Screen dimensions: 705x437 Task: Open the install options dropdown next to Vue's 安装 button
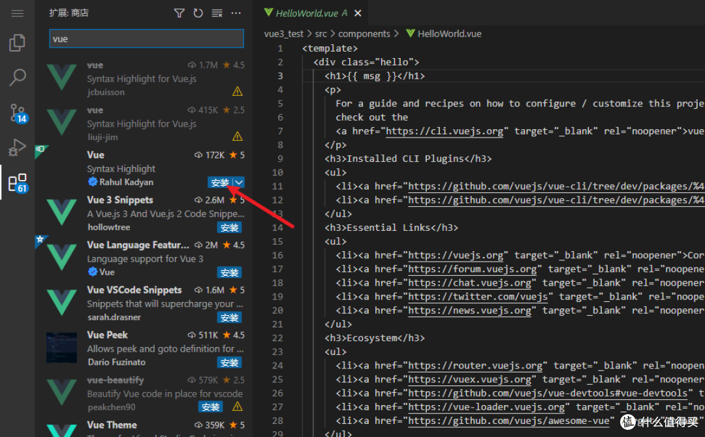point(239,183)
